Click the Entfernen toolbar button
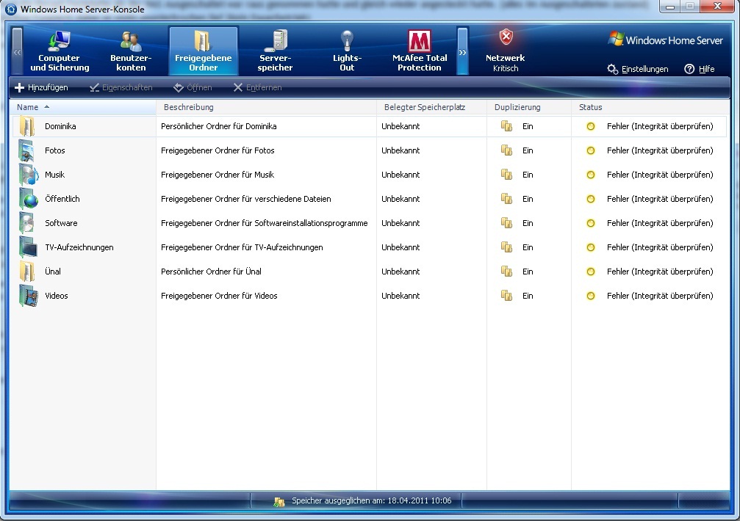 [258, 87]
